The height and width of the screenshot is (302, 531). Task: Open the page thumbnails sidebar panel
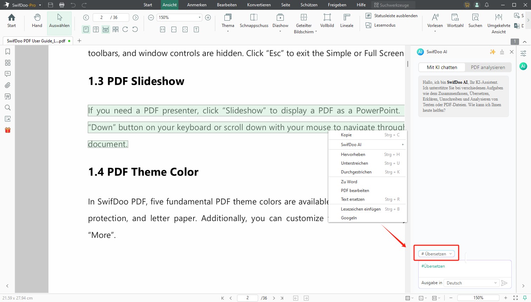click(x=8, y=63)
